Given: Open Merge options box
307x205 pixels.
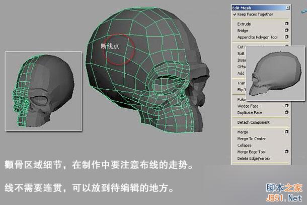Looking at the screenshot, I should tap(286, 132).
